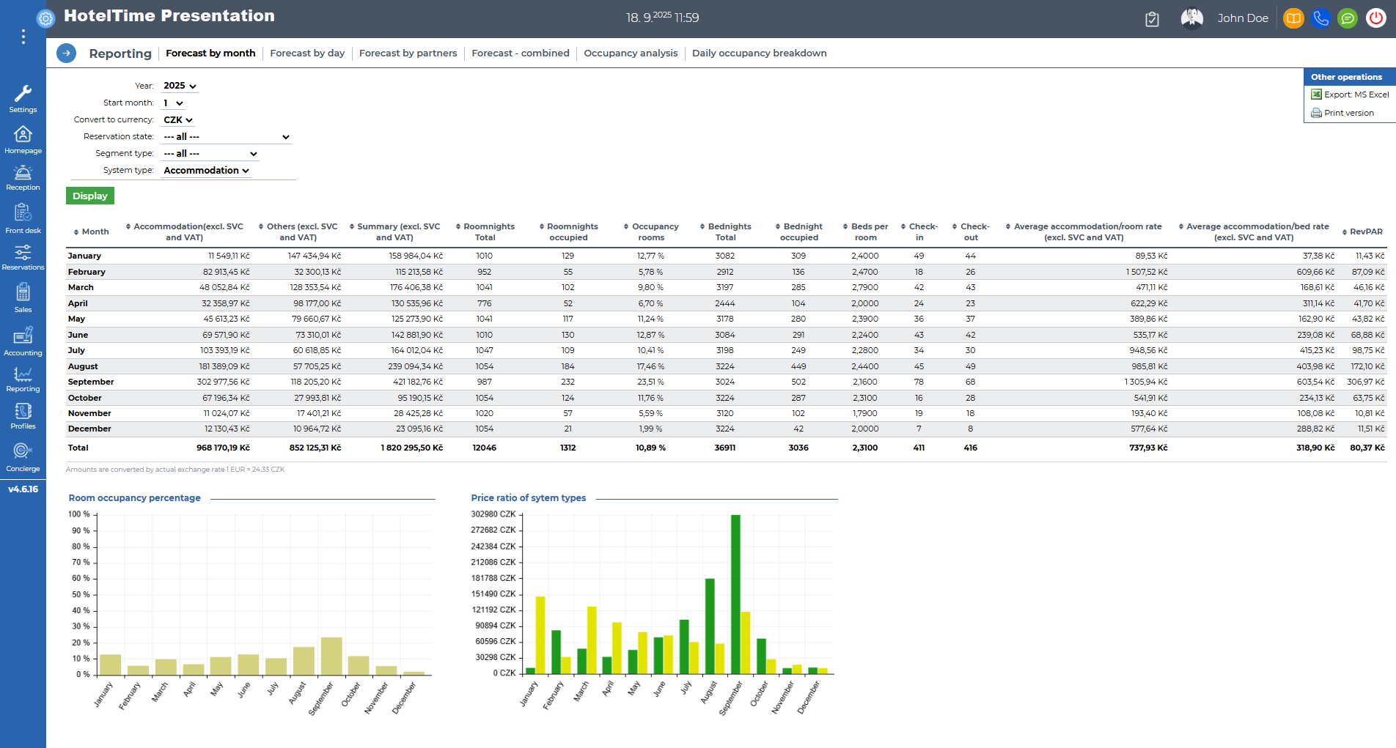The image size is (1396, 748).
Task: Click the blue phone icon
Action: click(x=1320, y=18)
